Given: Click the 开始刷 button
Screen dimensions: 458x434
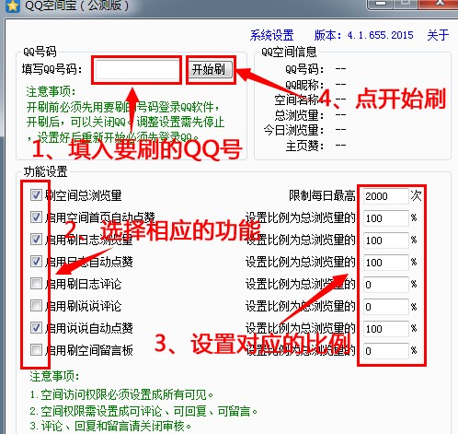Looking at the screenshot, I should coord(211,69).
